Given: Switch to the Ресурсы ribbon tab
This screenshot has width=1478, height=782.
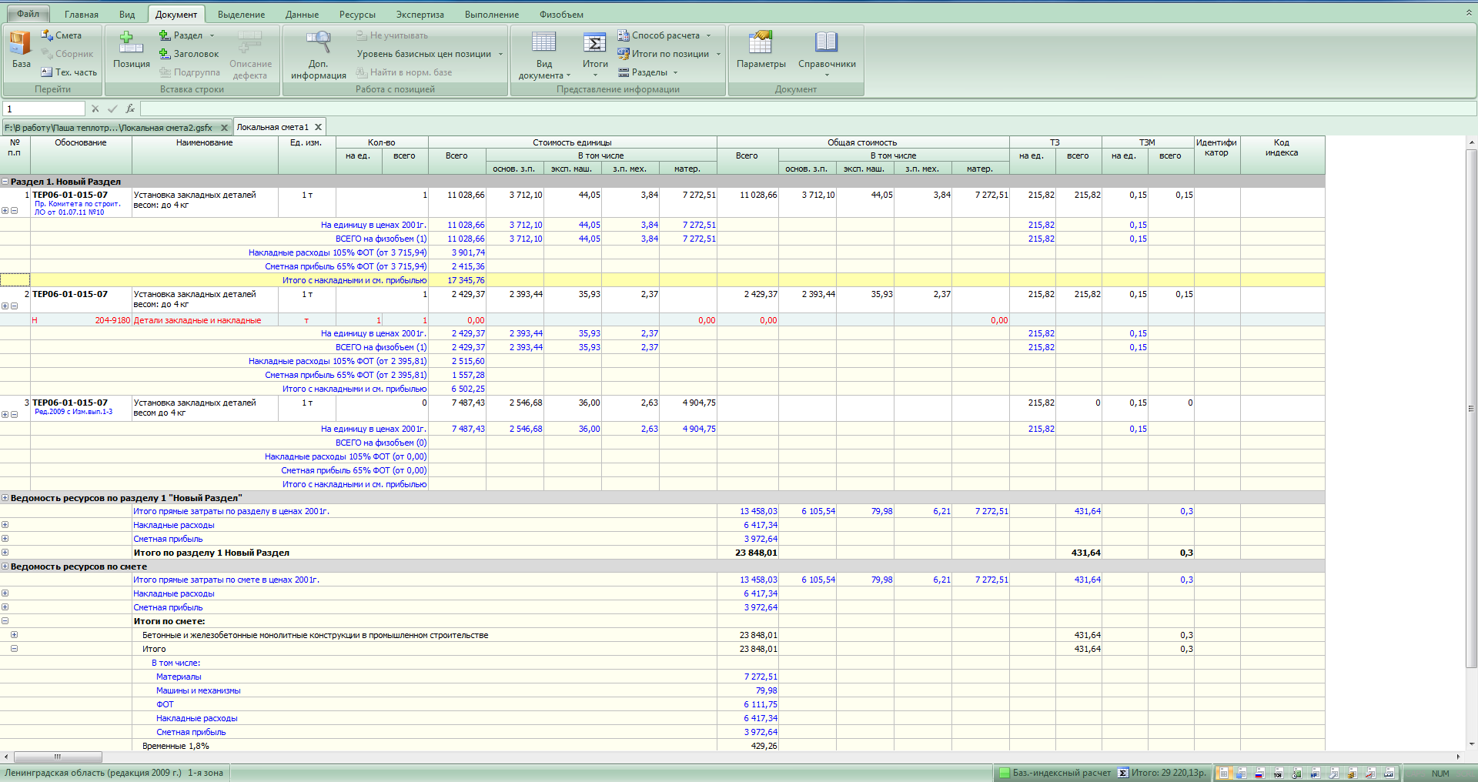Looking at the screenshot, I should (357, 15).
